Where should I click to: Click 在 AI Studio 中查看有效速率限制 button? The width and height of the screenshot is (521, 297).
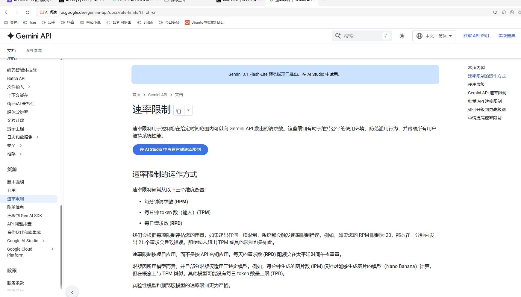(170, 149)
